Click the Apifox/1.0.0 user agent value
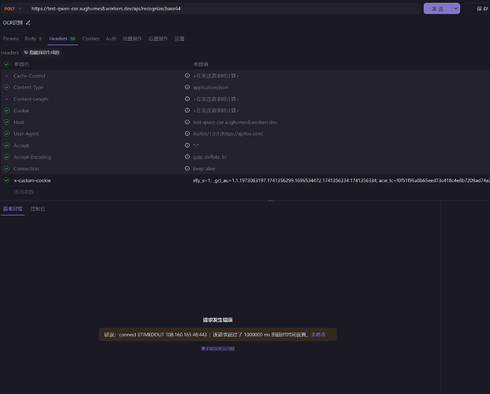Viewport: 490px width, 394px height. (x=228, y=134)
